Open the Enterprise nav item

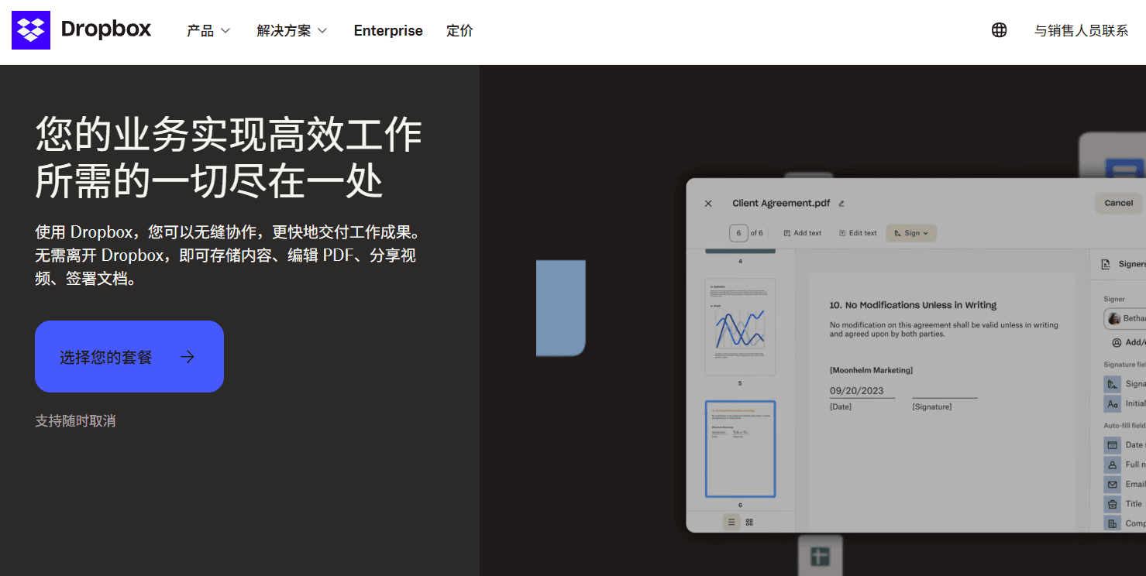[388, 30]
